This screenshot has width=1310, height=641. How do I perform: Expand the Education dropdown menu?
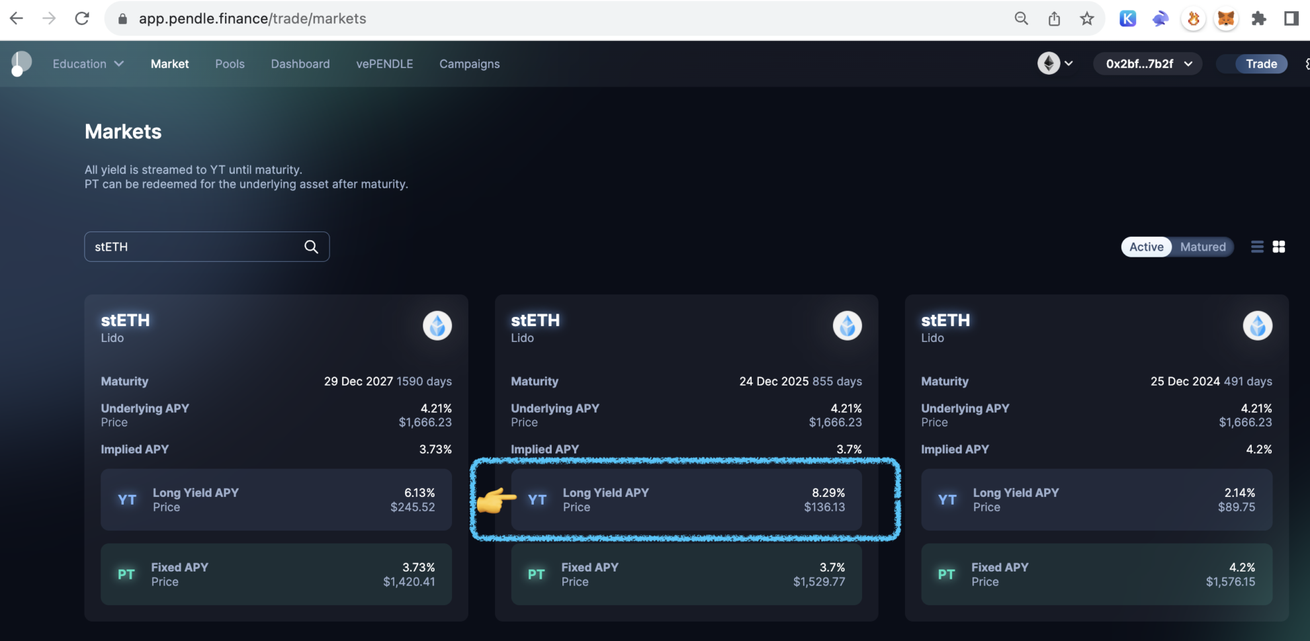(x=87, y=64)
